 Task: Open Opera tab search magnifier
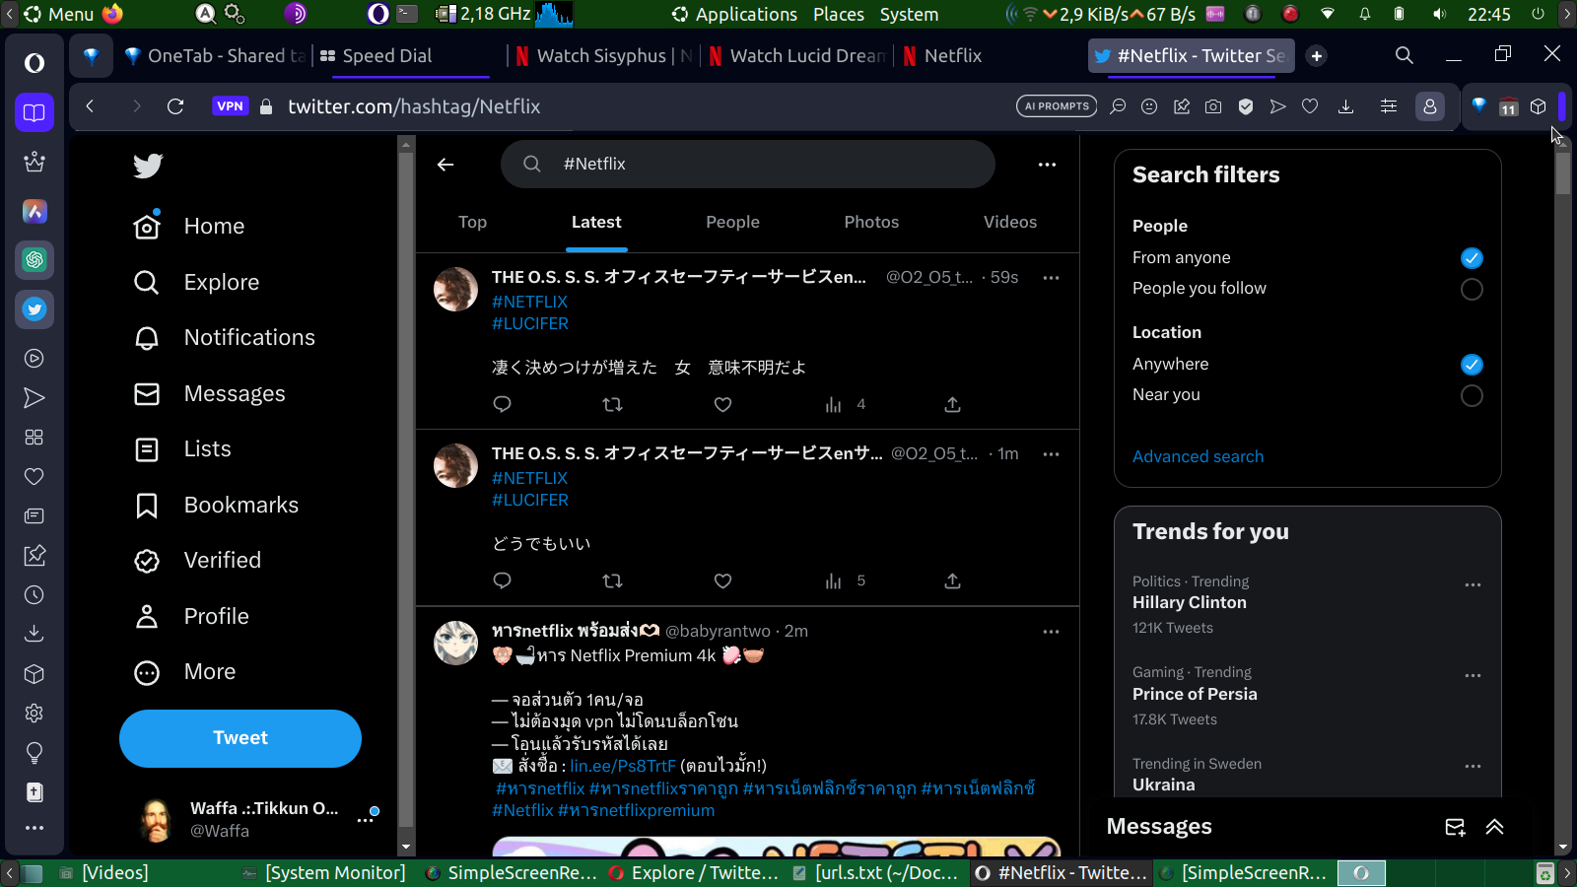[1405, 56]
